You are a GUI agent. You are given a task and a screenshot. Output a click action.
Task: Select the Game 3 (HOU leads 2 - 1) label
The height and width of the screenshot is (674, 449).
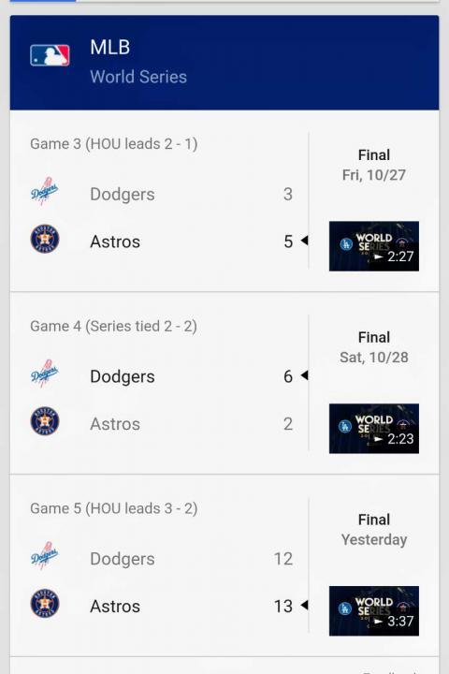click(x=114, y=143)
